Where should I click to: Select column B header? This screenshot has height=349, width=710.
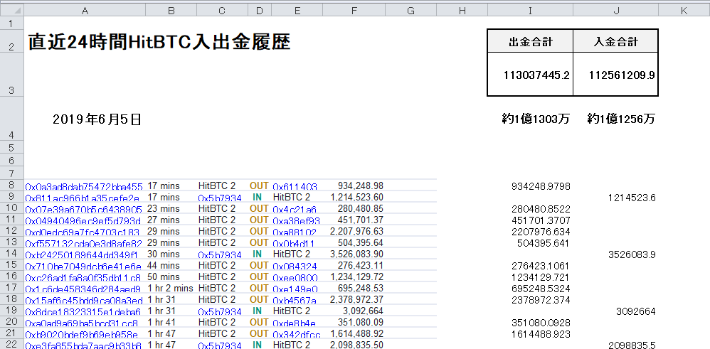(171, 11)
